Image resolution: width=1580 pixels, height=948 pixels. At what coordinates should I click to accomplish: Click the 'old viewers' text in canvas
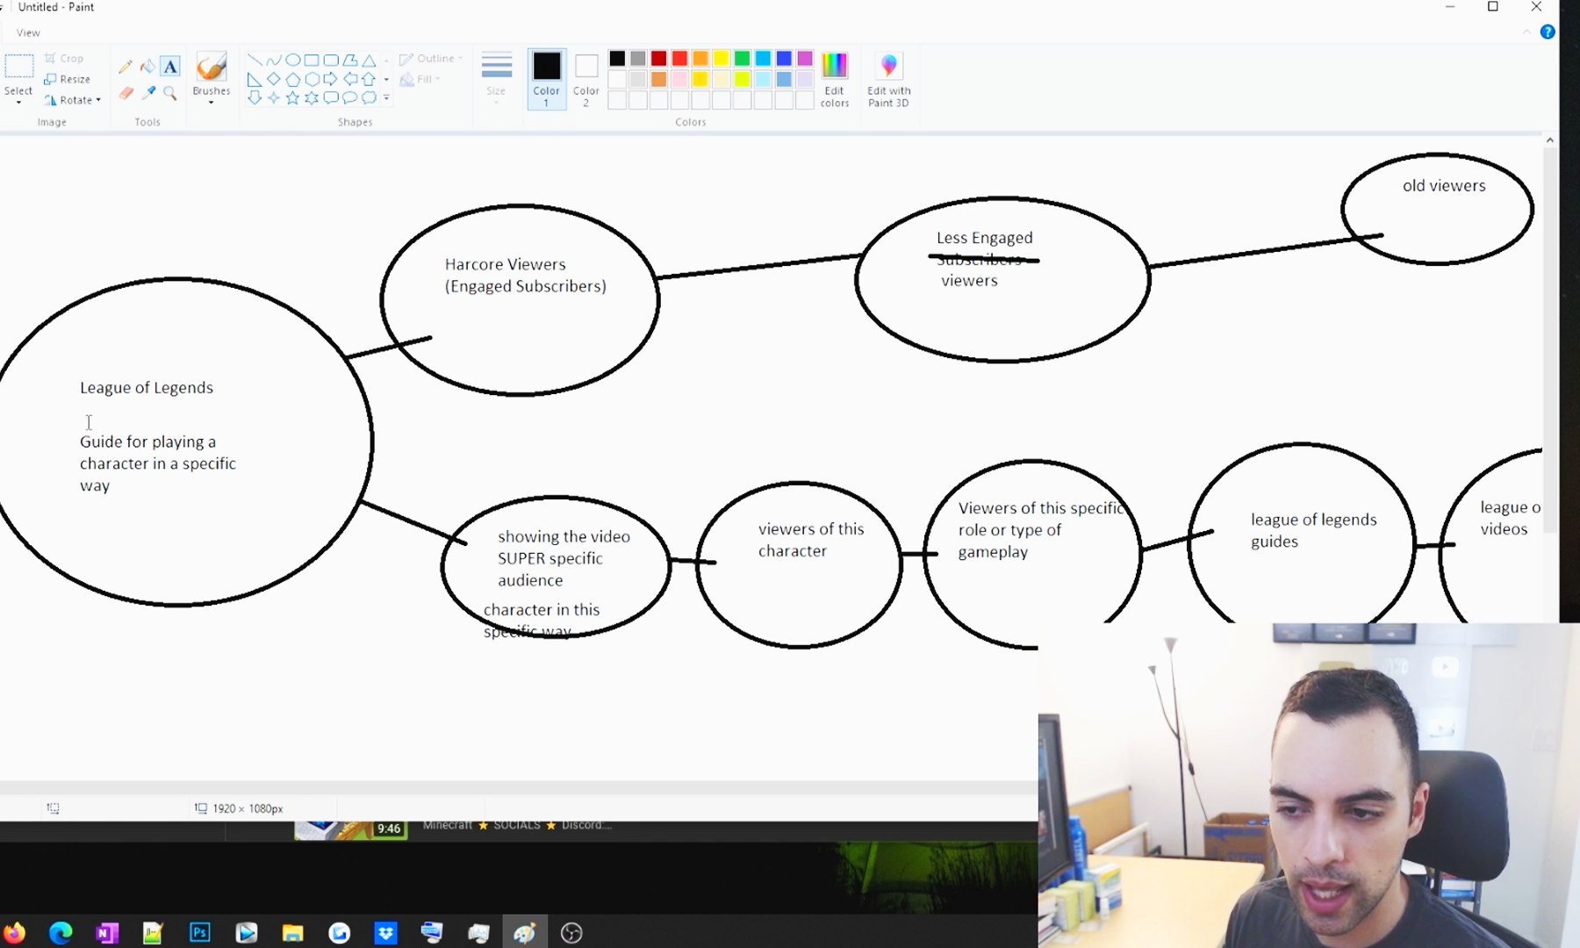[x=1444, y=185]
